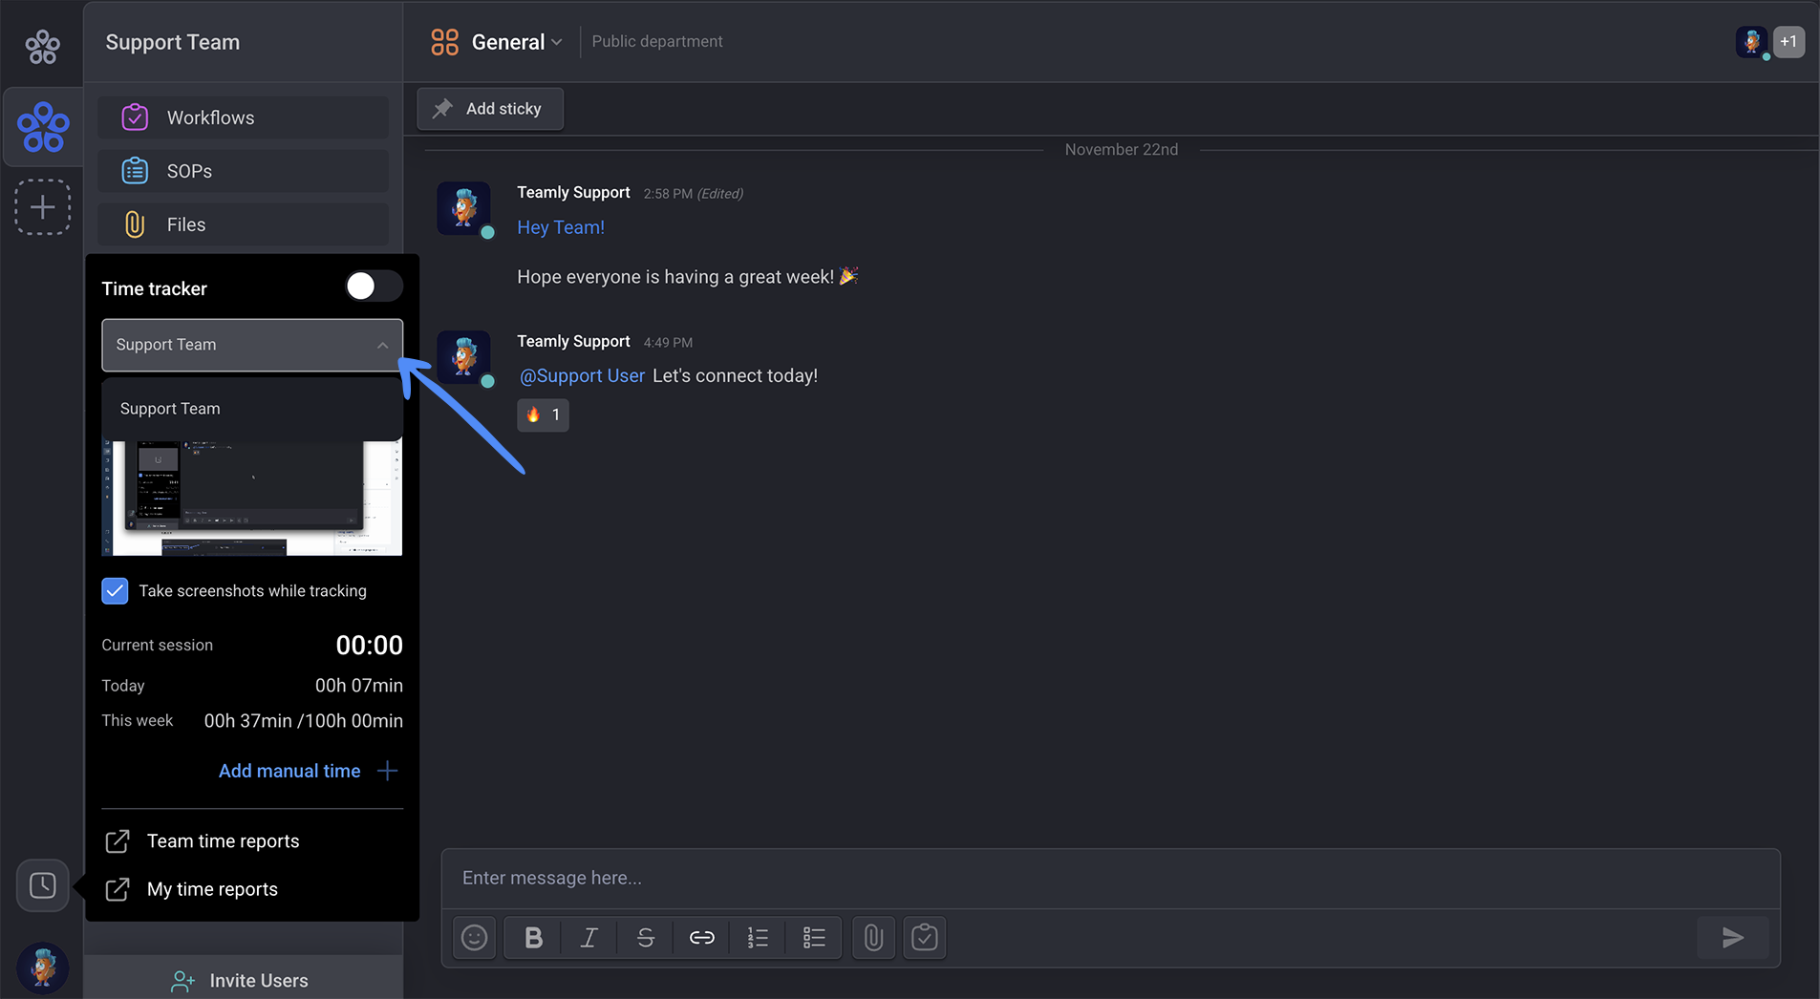This screenshot has height=999, width=1820.
Task: Add a new workspace with the plus tile
Action: (x=42, y=207)
